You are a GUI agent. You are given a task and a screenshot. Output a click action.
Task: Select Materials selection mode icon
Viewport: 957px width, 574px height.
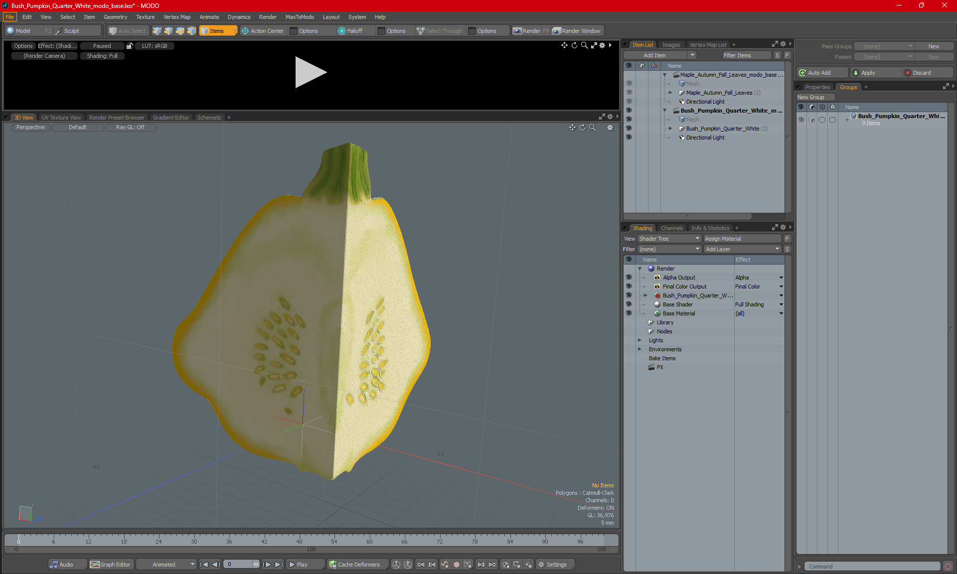pos(191,31)
